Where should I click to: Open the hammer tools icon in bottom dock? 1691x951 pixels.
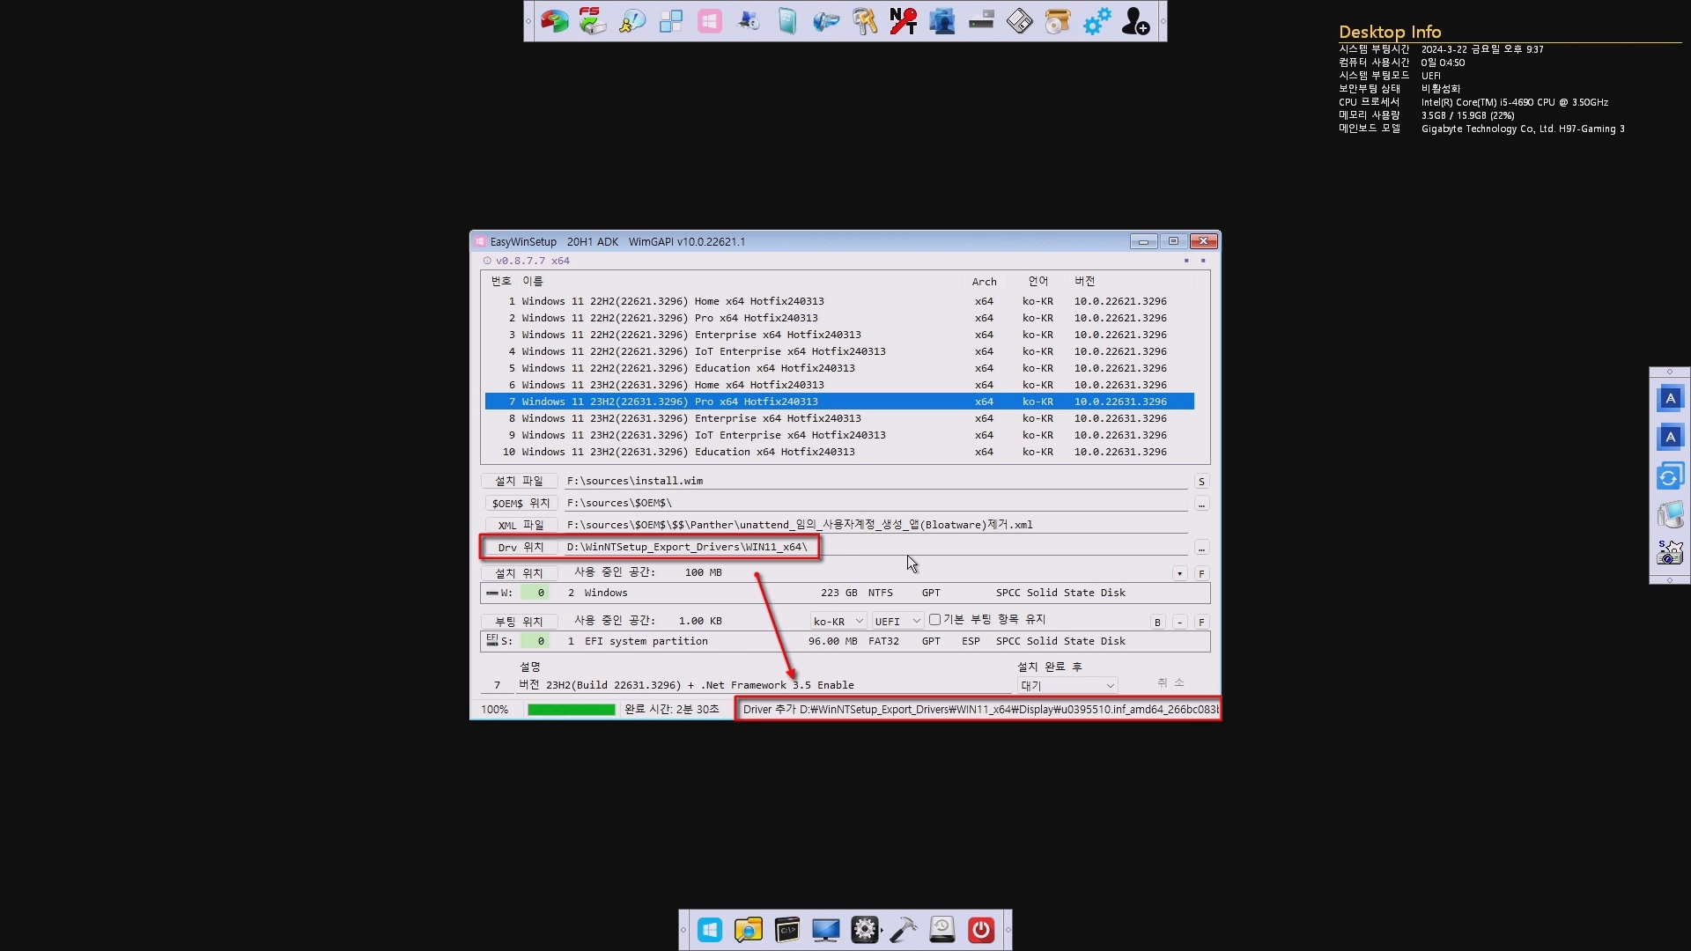coord(904,930)
